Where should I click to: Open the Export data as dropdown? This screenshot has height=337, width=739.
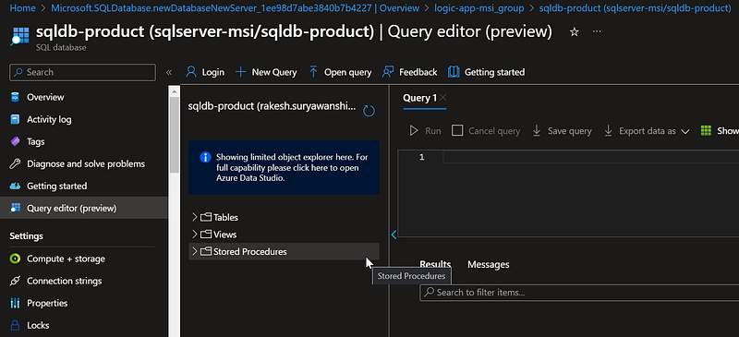[x=648, y=130]
